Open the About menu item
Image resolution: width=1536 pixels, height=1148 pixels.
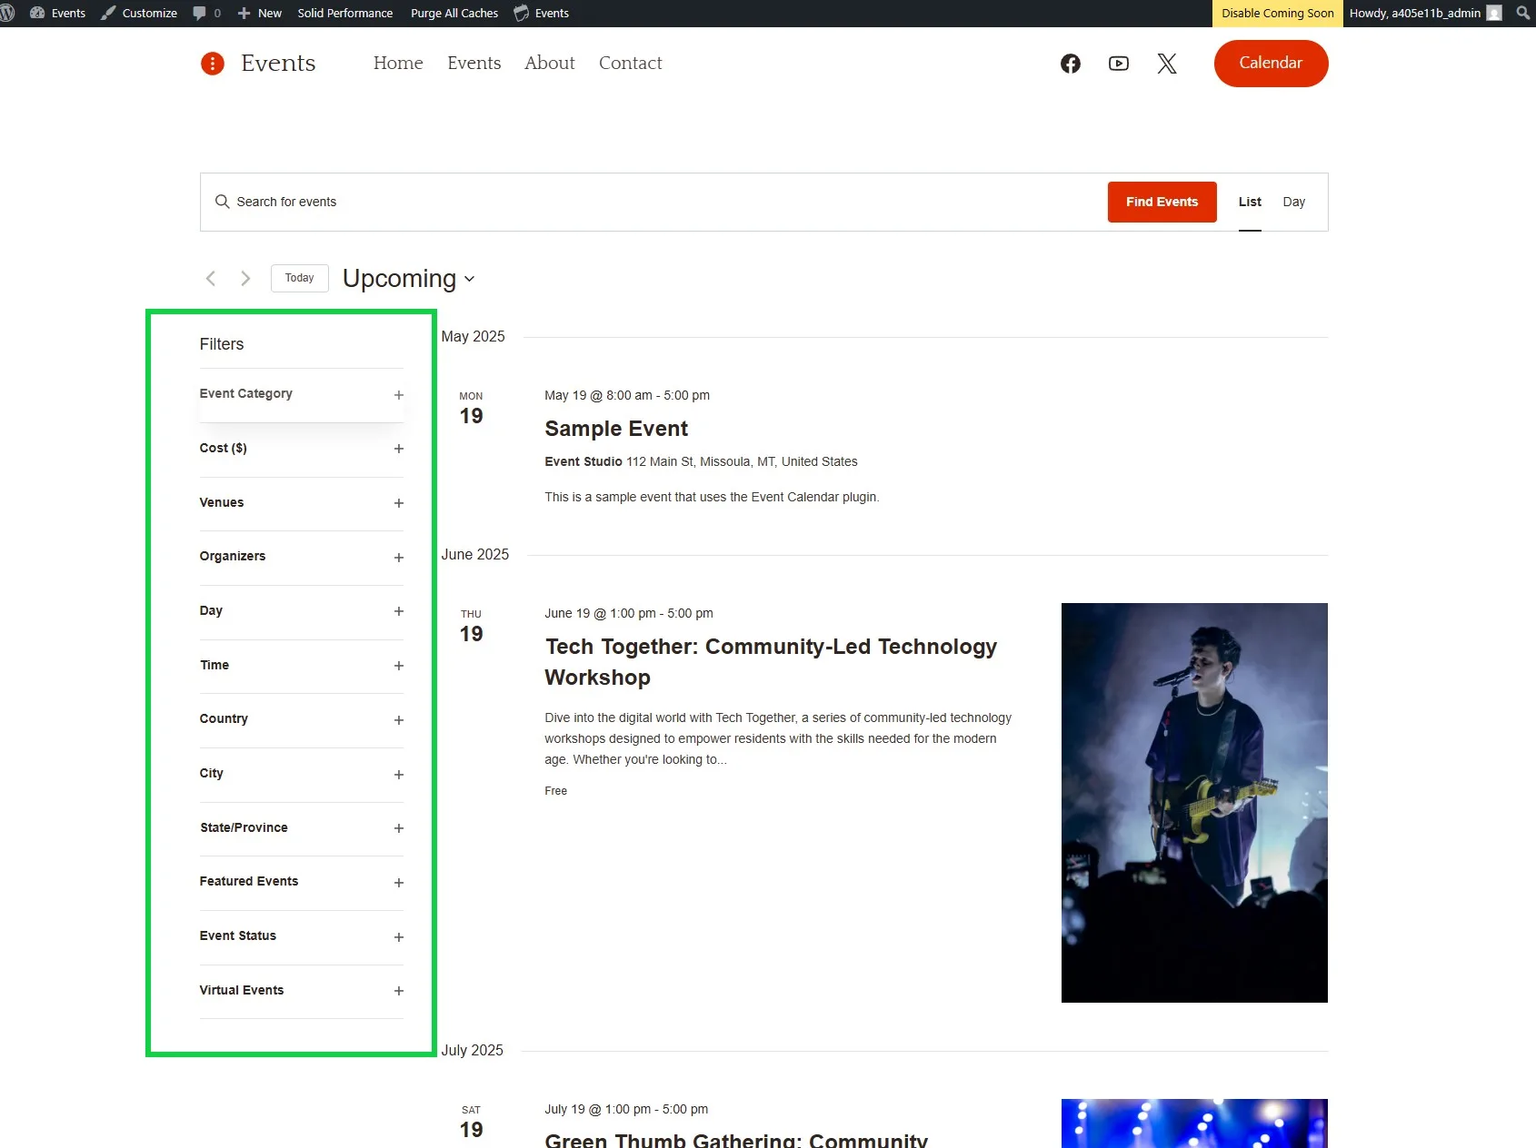[x=549, y=63]
